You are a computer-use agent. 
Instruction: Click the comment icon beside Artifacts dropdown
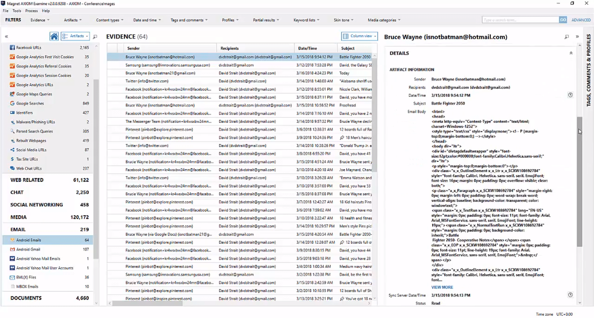95,37
